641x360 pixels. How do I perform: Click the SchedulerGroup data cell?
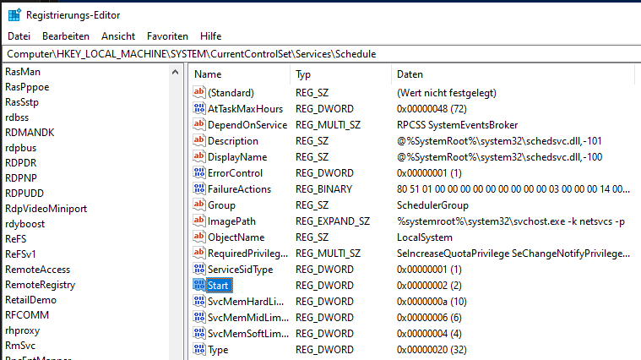tap(432, 205)
